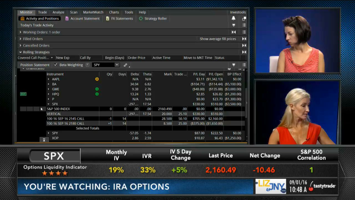This screenshot has width=355, height=200.
Task: Open the MarketWatch tab
Action: pos(93,12)
